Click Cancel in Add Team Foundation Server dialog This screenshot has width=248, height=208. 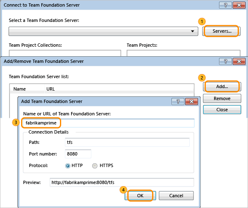(176, 196)
